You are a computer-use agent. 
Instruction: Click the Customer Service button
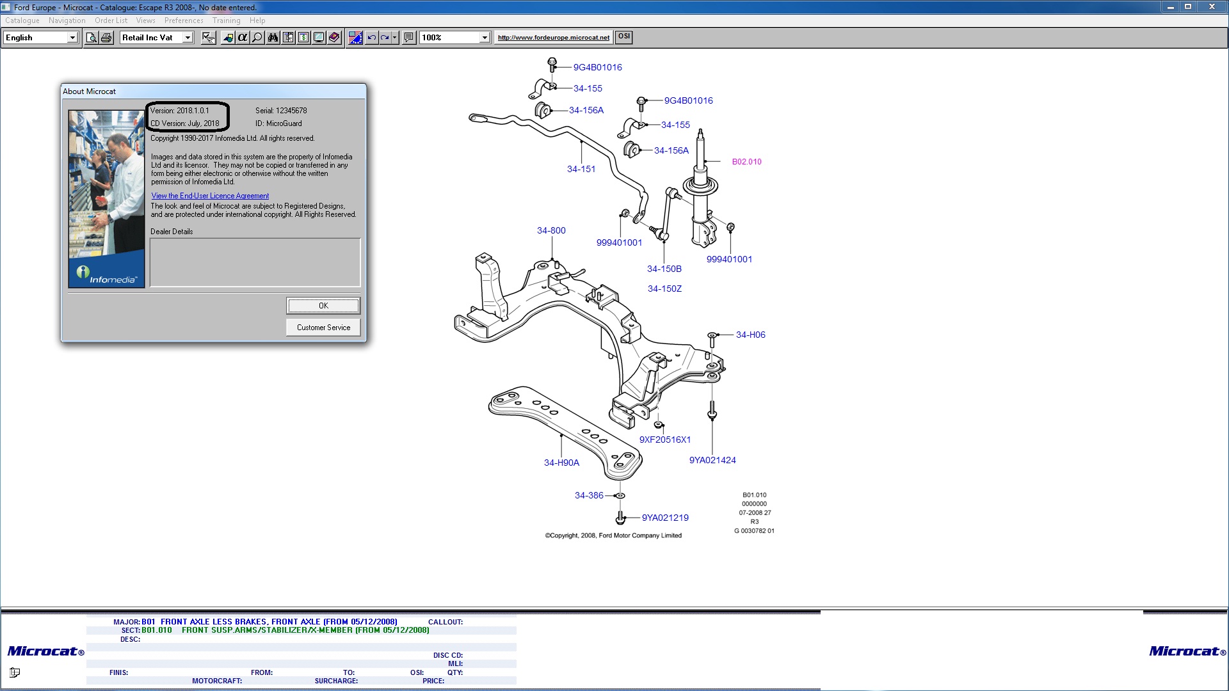[x=323, y=328]
